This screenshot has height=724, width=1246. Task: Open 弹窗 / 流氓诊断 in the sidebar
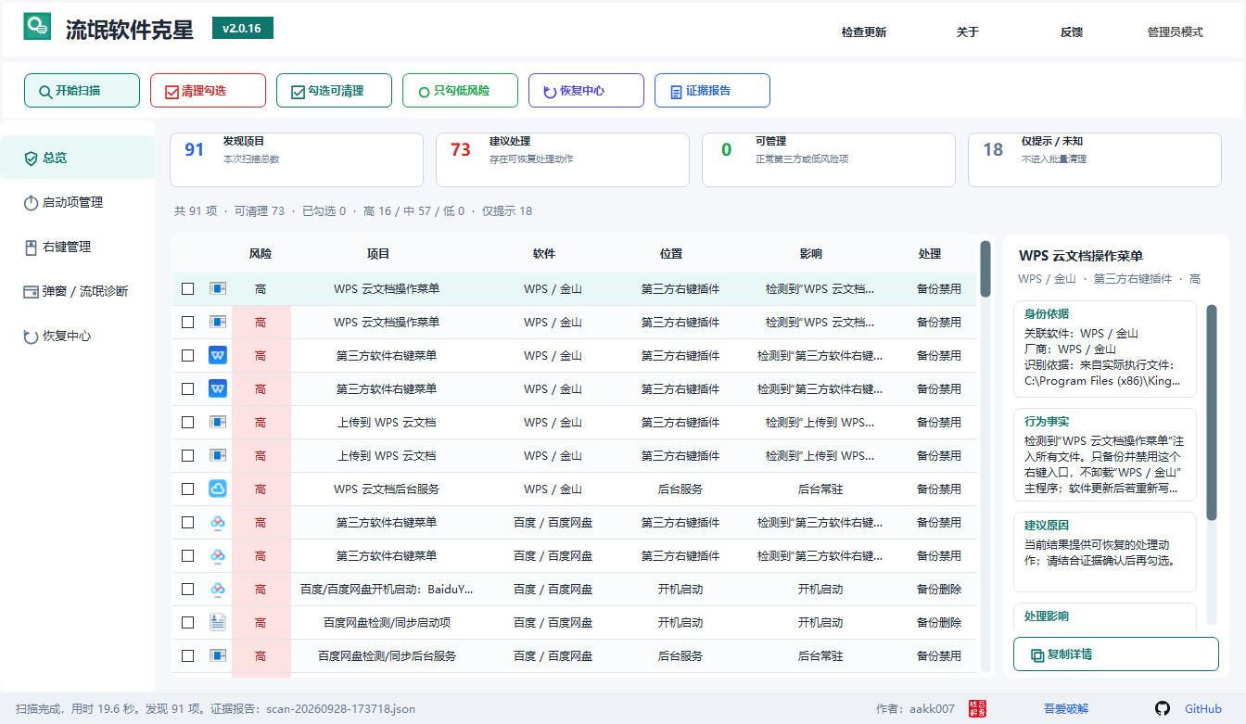78,291
